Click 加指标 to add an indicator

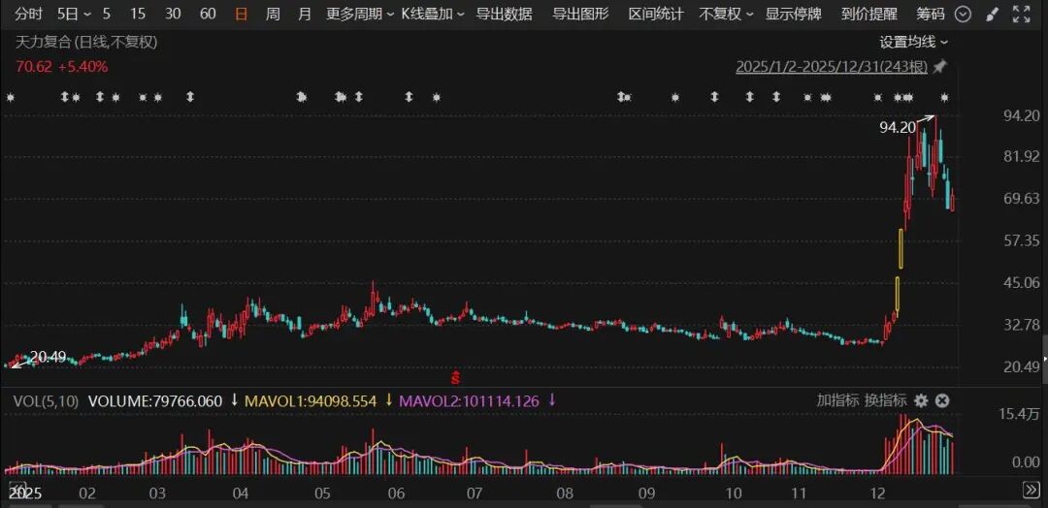[835, 400]
